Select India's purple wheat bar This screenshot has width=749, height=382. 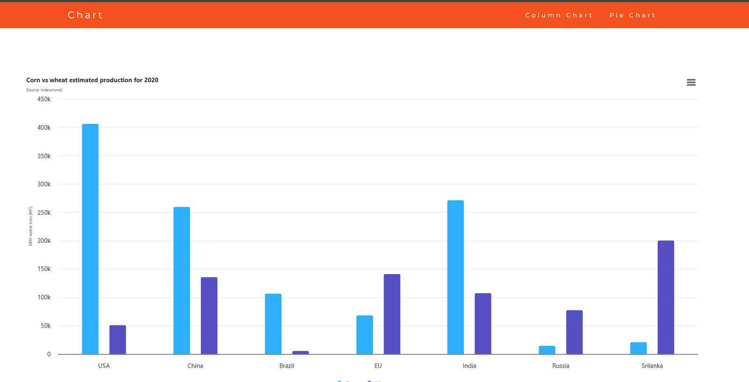[x=483, y=324]
